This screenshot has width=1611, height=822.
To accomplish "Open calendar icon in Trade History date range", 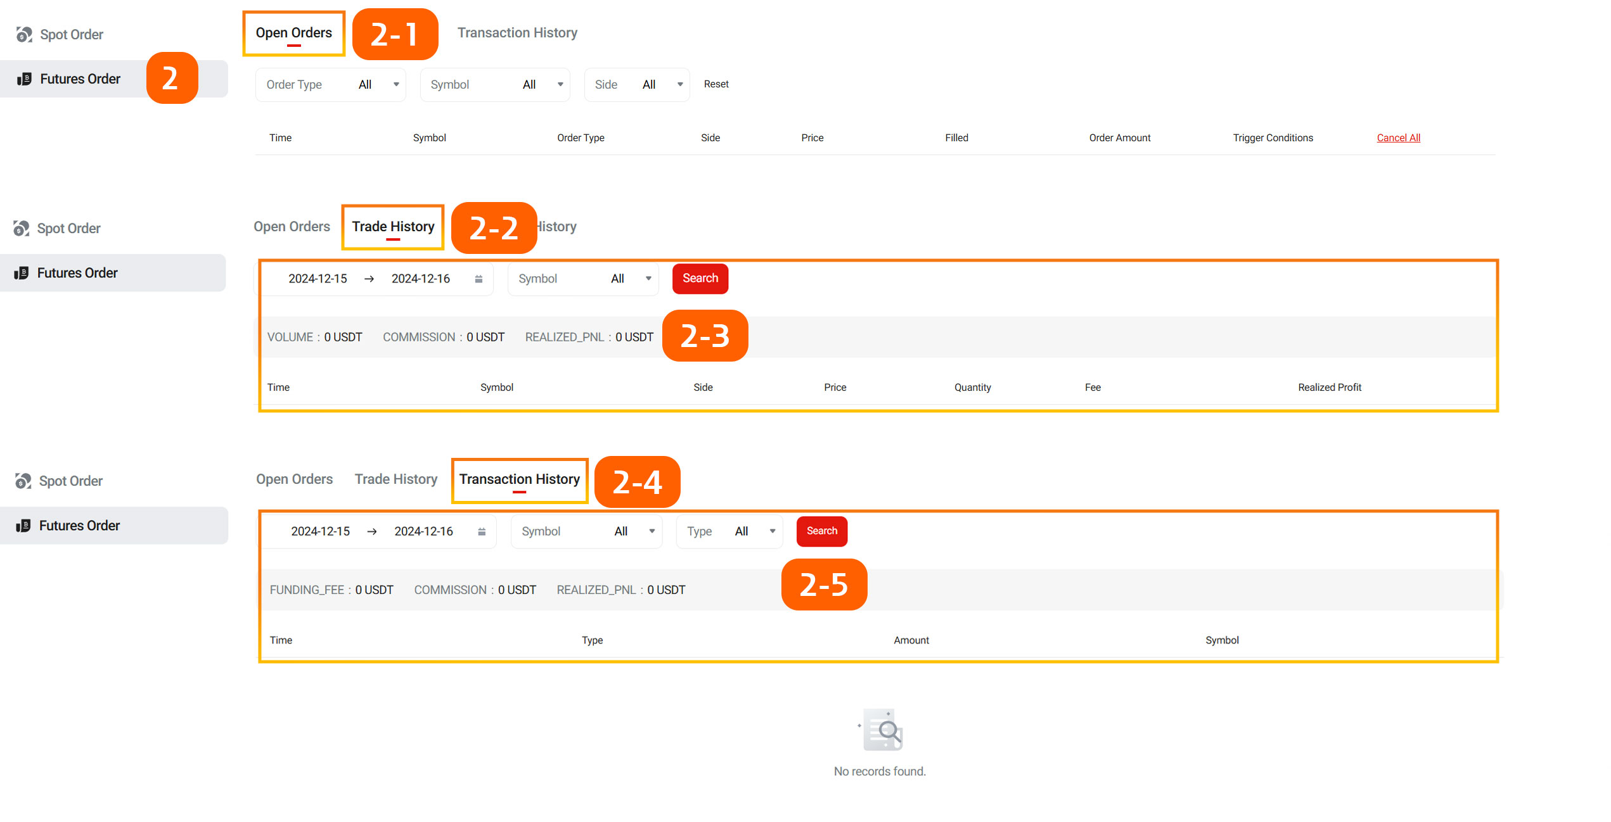I will 479,279.
